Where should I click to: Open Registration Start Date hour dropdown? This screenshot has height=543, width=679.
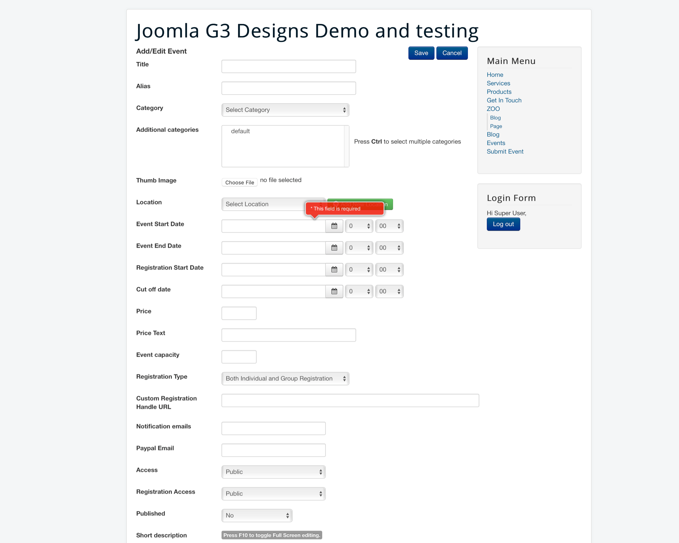[359, 269]
